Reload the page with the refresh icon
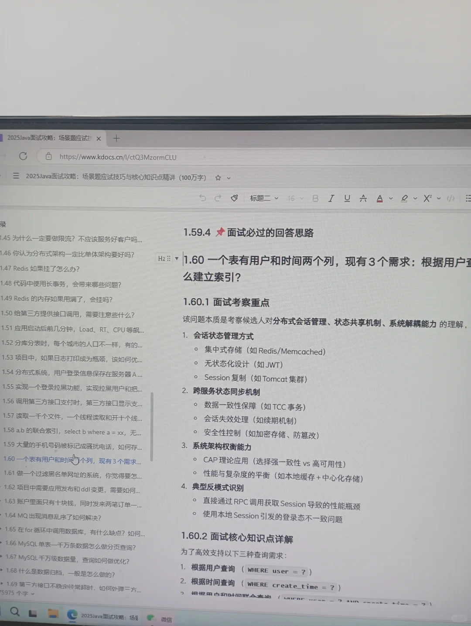The width and height of the screenshot is (471, 626). 23,156
